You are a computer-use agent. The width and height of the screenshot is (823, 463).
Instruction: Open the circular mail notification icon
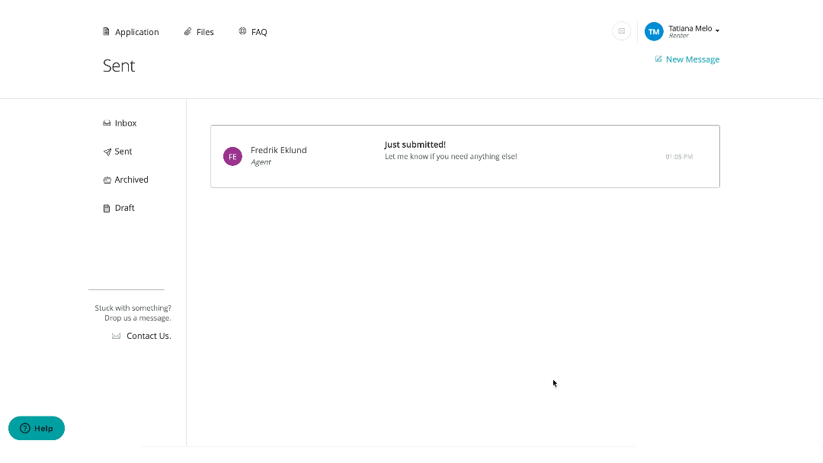[x=621, y=31]
